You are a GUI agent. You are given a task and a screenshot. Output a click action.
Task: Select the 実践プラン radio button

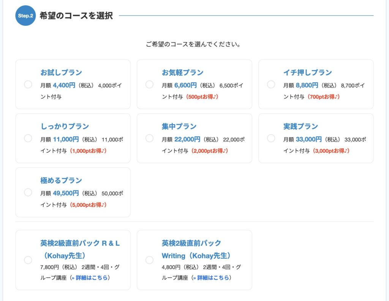(x=271, y=138)
